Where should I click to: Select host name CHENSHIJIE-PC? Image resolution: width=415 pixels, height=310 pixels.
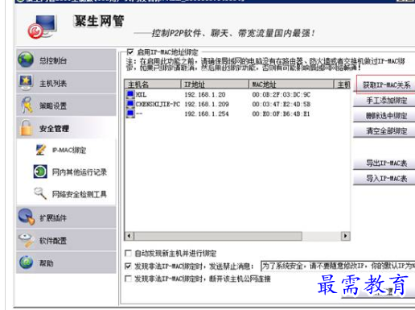tap(158, 104)
